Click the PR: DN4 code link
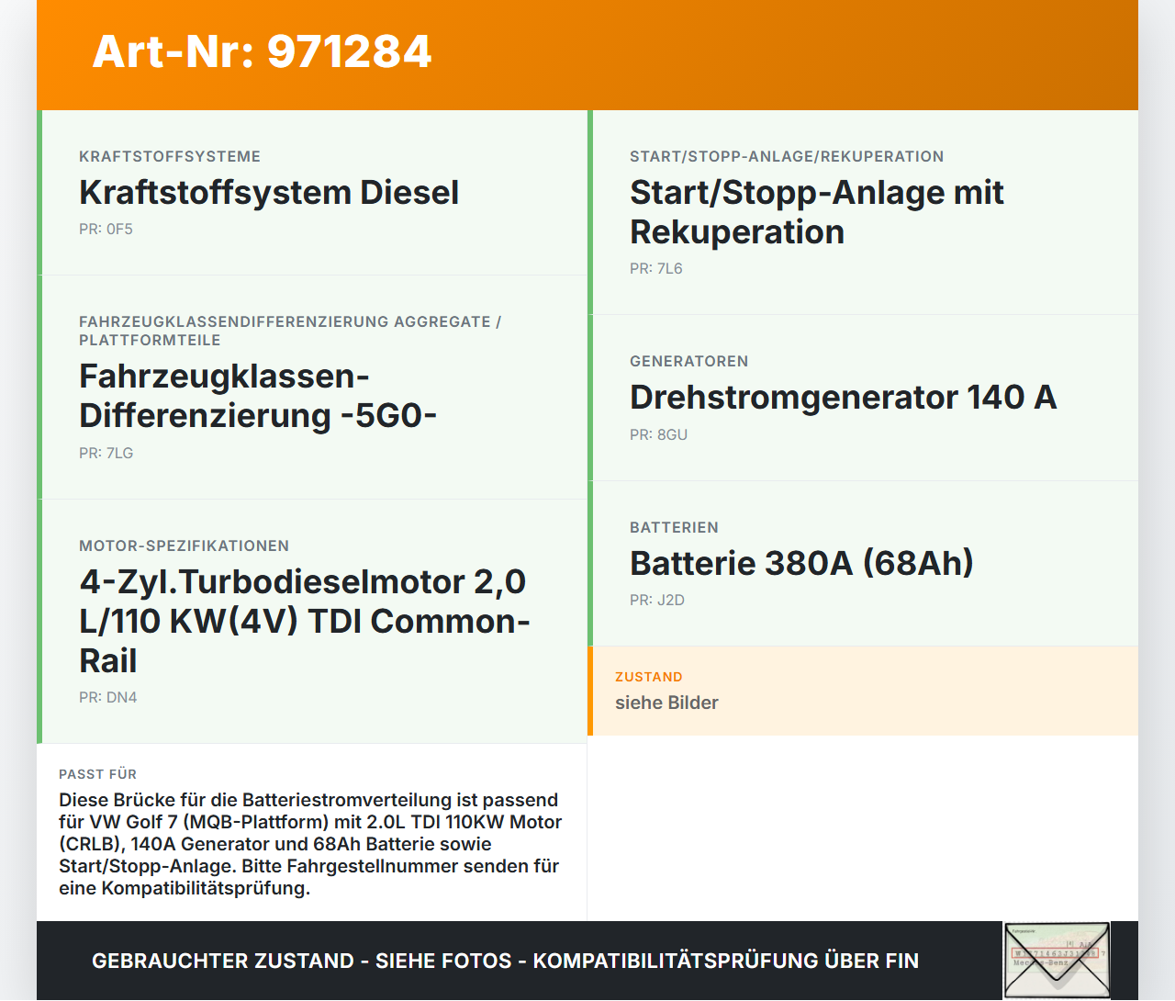 [108, 697]
